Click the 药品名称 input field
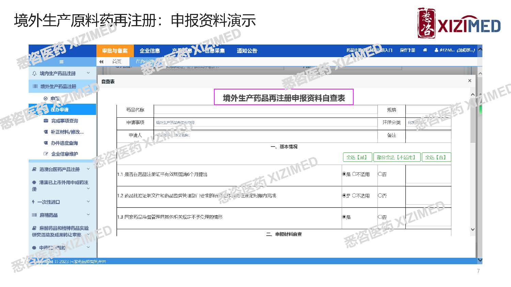Image resolution: width=511 pixels, height=287 pixels. [265, 110]
